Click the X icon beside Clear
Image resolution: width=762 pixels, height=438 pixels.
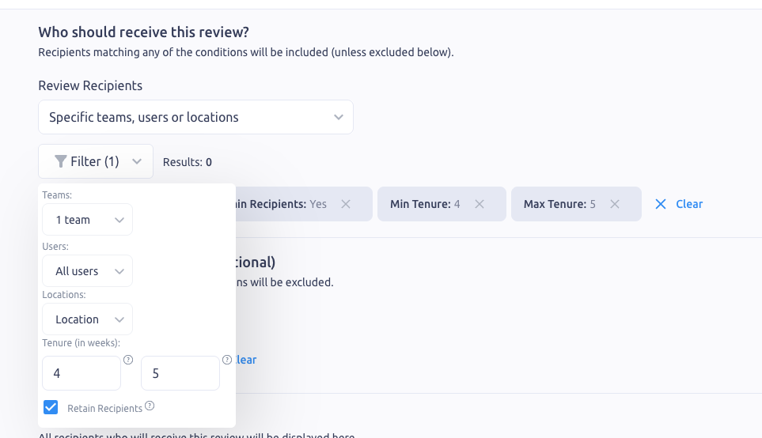click(661, 204)
